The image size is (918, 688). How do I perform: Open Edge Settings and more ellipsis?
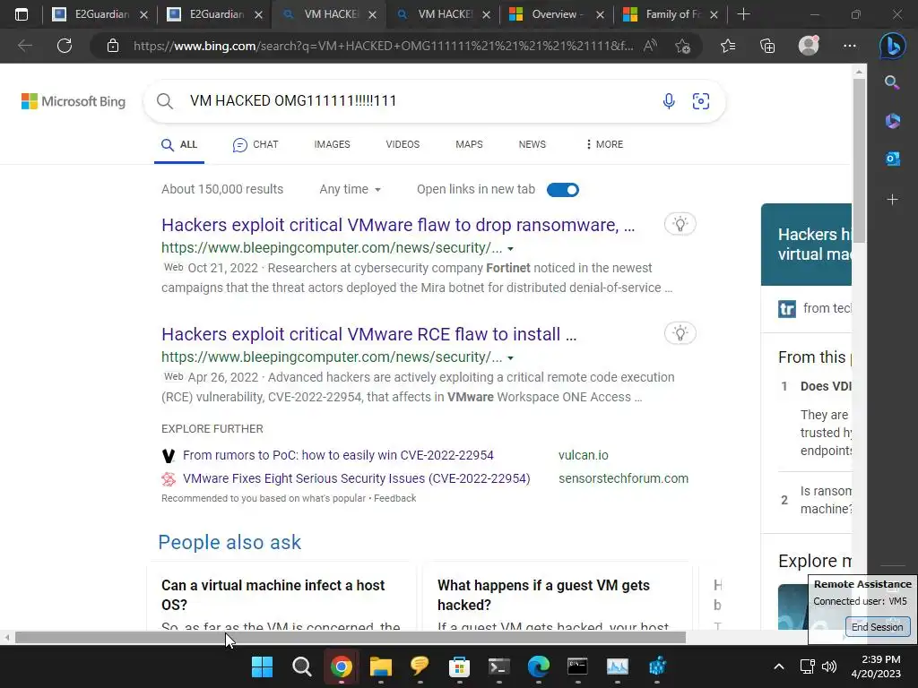coord(850,46)
